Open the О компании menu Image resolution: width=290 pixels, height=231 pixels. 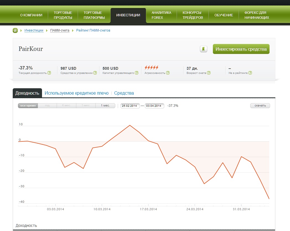[x=31, y=15]
